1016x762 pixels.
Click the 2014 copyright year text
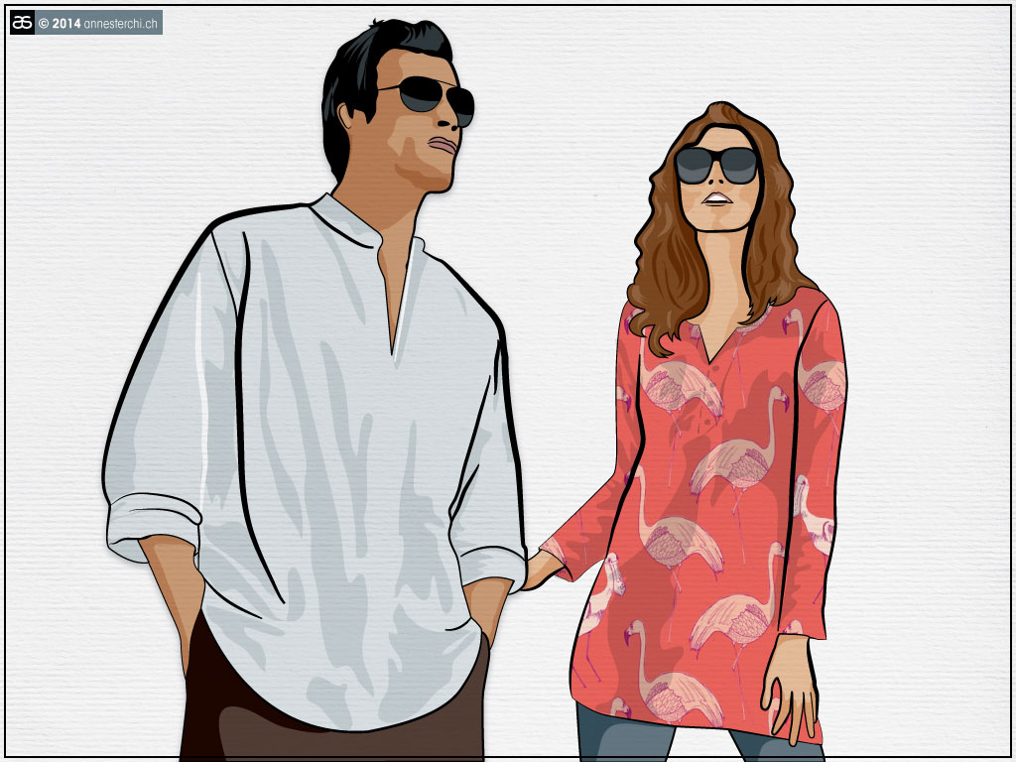(66, 23)
